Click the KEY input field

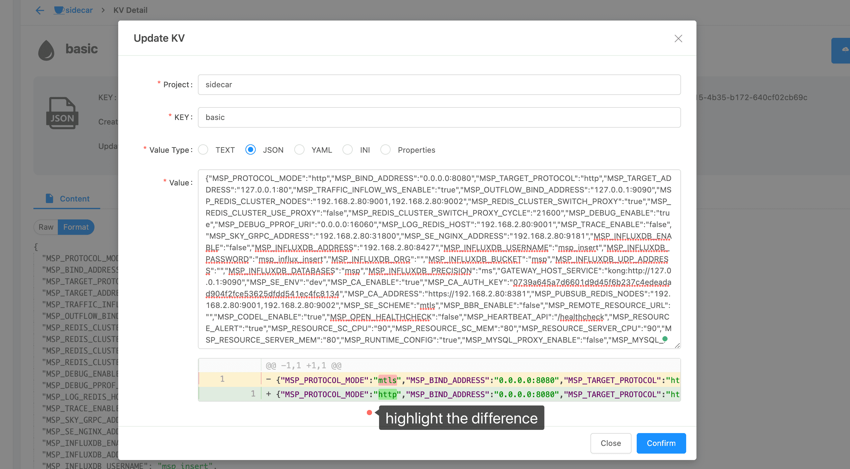pos(439,117)
